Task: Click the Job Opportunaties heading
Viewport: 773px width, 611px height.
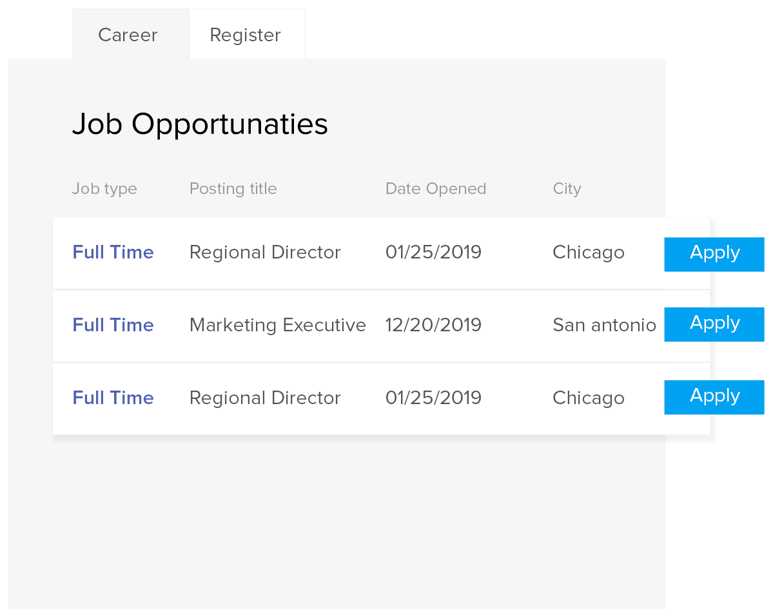Action: coord(200,124)
